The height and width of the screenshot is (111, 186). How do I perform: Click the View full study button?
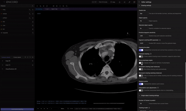click(103, 2)
